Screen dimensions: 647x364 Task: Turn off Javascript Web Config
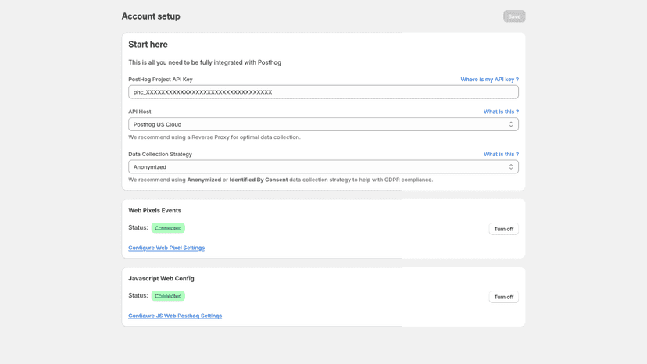(503, 297)
